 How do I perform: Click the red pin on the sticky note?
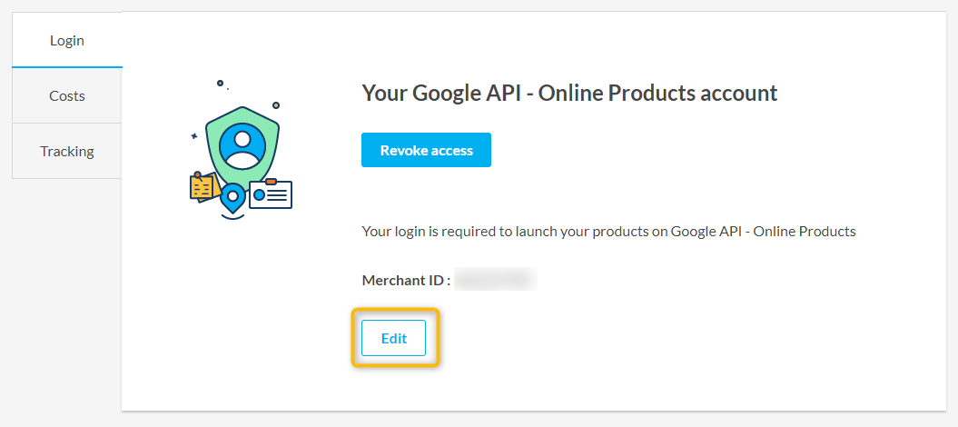(x=197, y=174)
